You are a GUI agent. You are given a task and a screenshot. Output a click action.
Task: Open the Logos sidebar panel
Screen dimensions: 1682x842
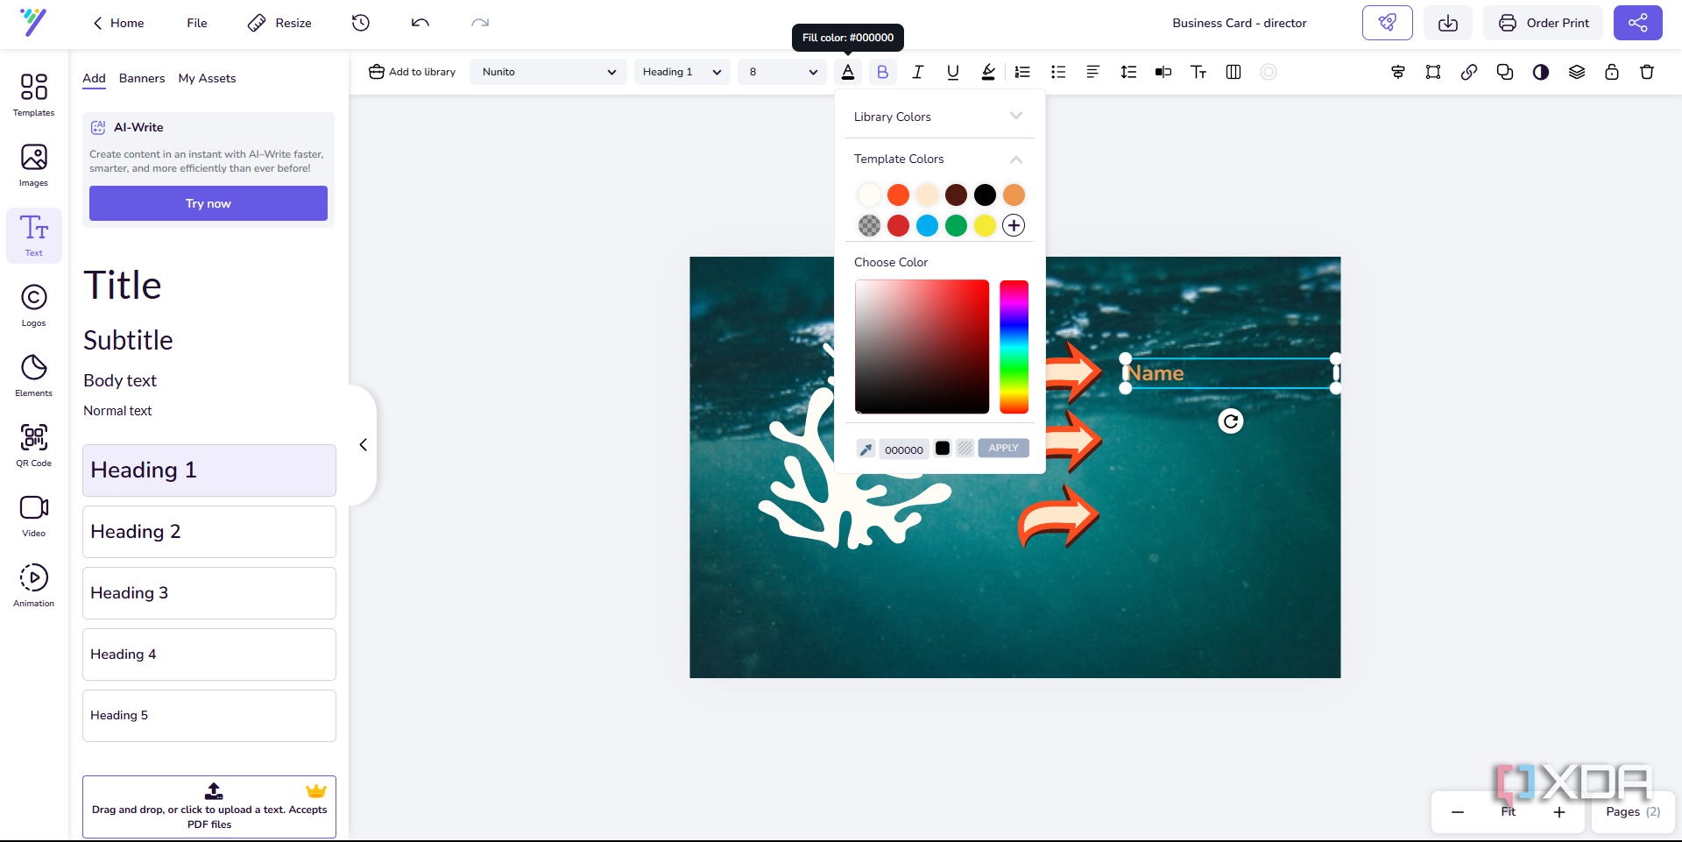pos(34,306)
